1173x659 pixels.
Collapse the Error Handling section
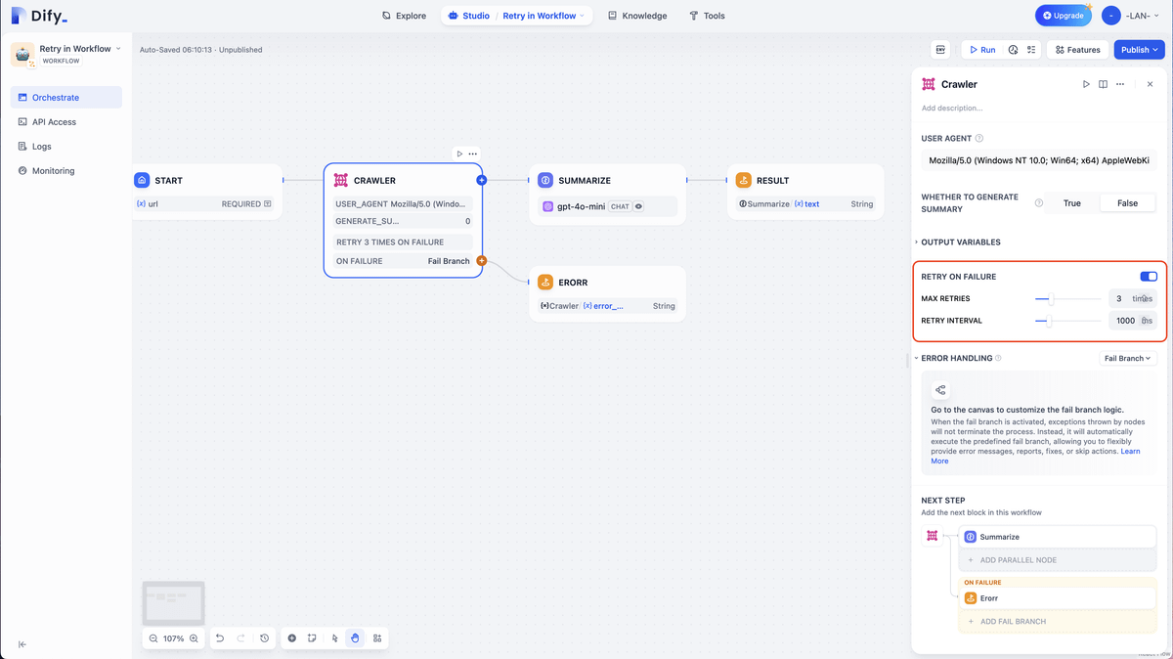pyautogui.click(x=917, y=359)
